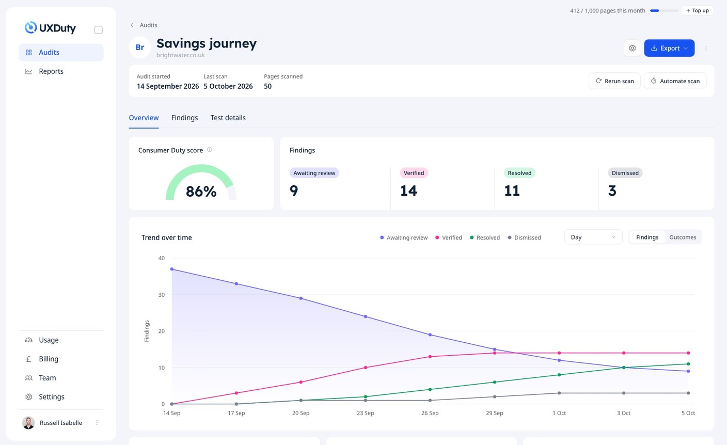The height and width of the screenshot is (445, 727).
Task: Go back using the Audits breadcrumb arrow
Action: pyautogui.click(x=132, y=25)
